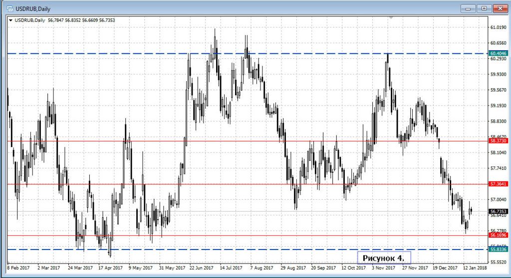Select the red 58.3730 price label
The width and height of the screenshot is (511, 278).
[498, 141]
